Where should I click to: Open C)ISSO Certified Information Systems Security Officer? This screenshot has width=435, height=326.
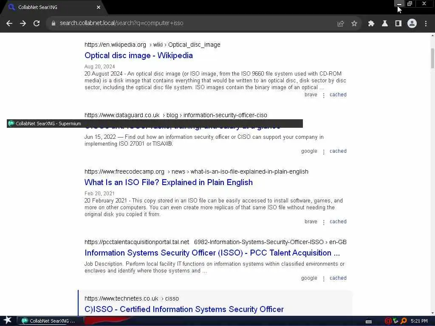click(x=184, y=309)
